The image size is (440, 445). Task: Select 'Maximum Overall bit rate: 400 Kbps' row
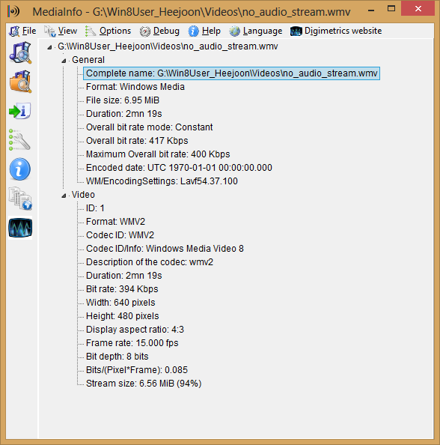tap(158, 154)
